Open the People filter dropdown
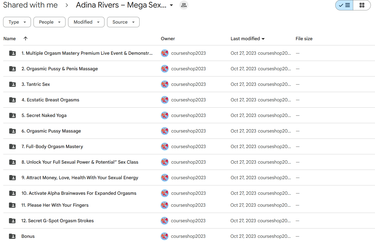Image resolution: width=375 pixels, height=243 pixels. [49, 22]
